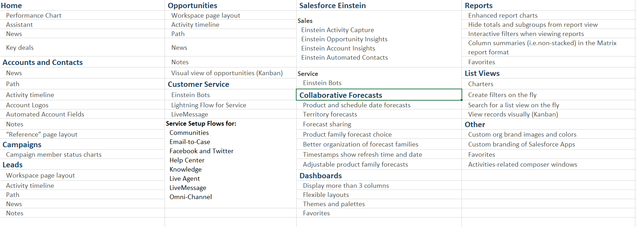
Task: Click the Enhanced report charts cell
Action: pyautogui.click(x=548, y=15)
